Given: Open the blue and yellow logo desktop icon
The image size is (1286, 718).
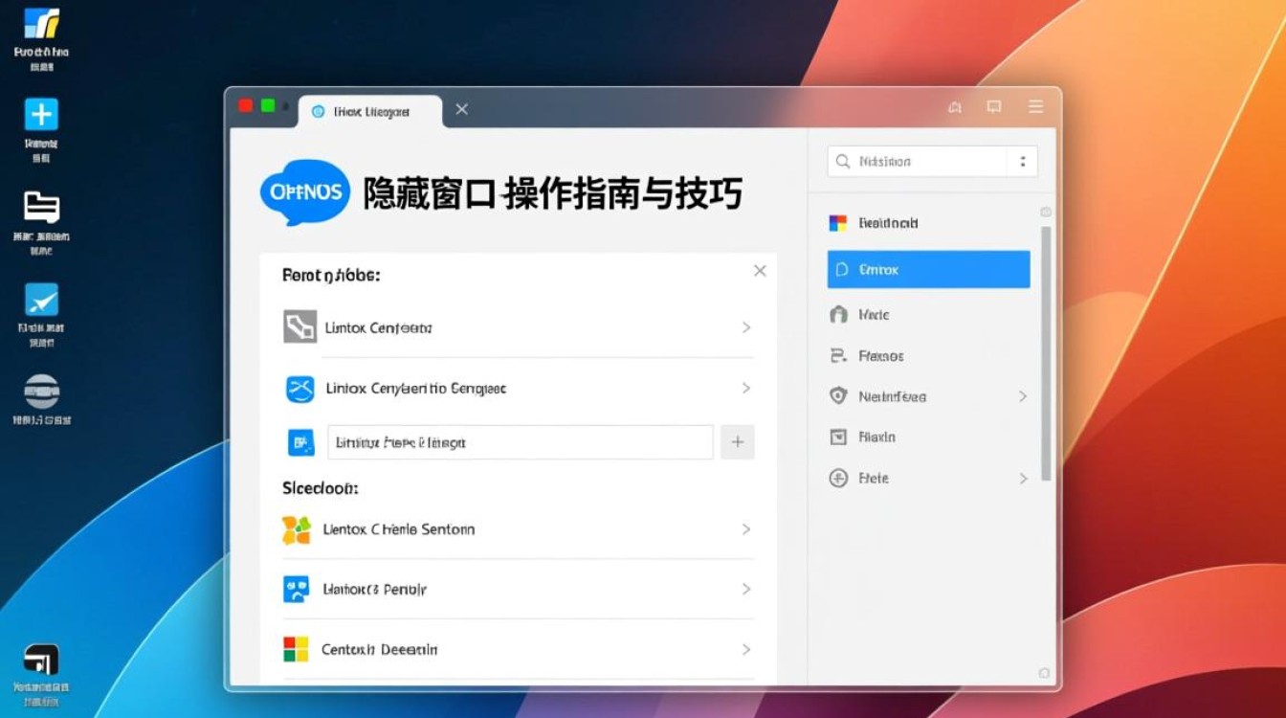Looking at the screenshot, I should [x=41, y=23].
